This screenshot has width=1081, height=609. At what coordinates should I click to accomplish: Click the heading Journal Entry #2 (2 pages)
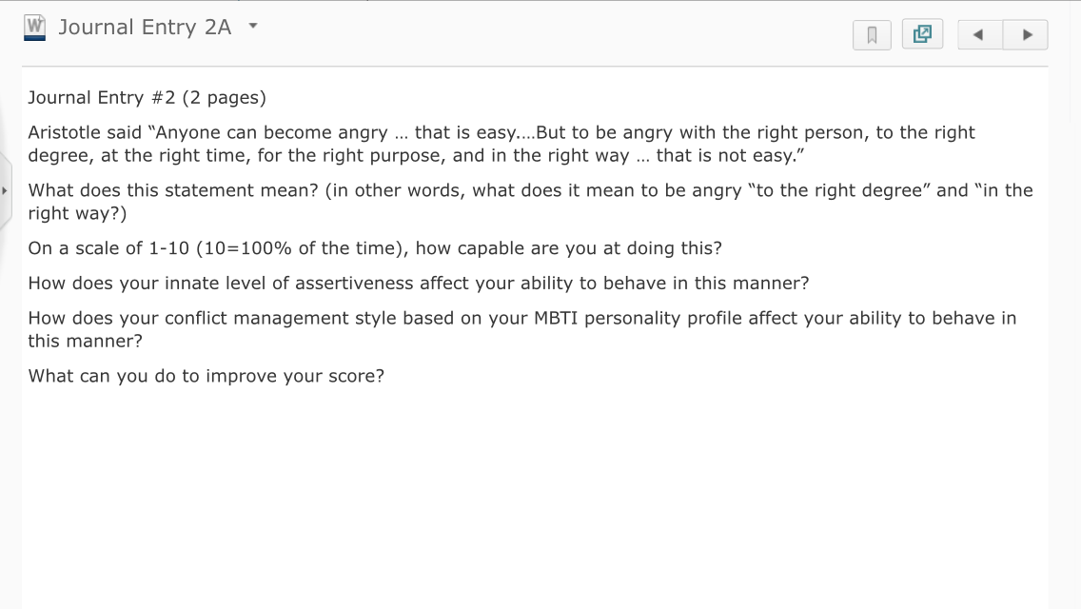coord(147,97)
